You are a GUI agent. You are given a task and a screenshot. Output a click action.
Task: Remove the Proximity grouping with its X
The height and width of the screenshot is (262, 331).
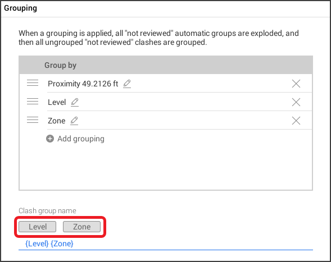(x=296, y=84)
